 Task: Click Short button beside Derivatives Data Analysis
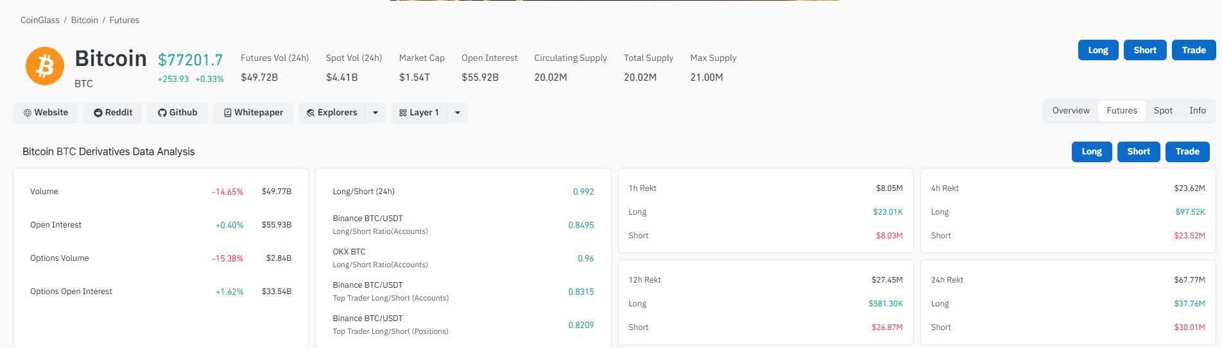pyautogui.click(x=1139, y=152)
